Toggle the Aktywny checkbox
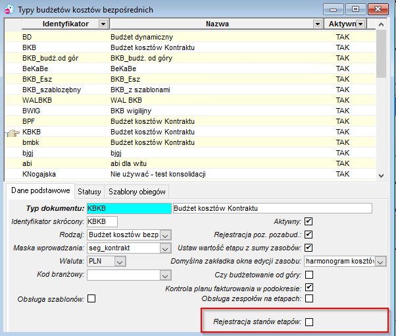 [309, 221]
